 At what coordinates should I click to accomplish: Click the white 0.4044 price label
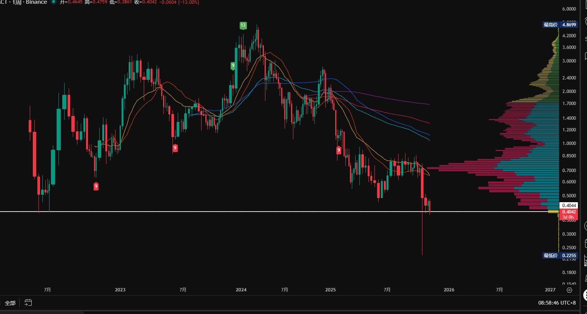pos(569,205)
